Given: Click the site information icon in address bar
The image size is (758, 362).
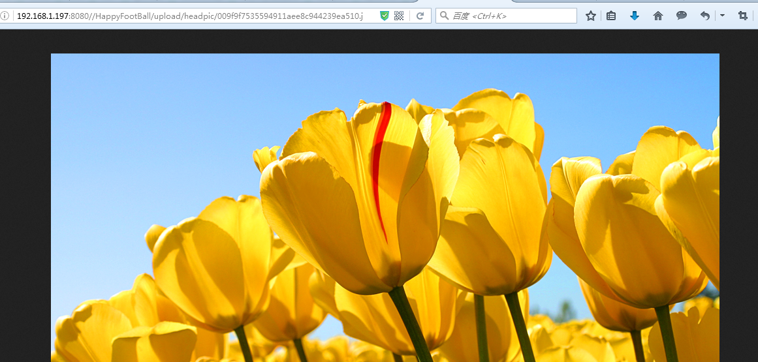Looking at the screenshot, I should [4, 16].
